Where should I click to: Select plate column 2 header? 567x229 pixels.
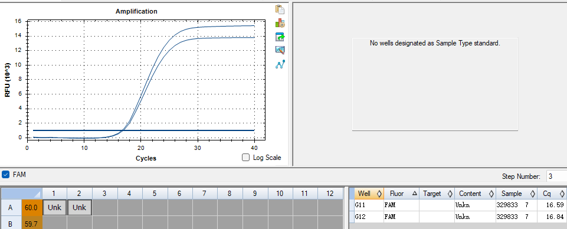[80, 194]
